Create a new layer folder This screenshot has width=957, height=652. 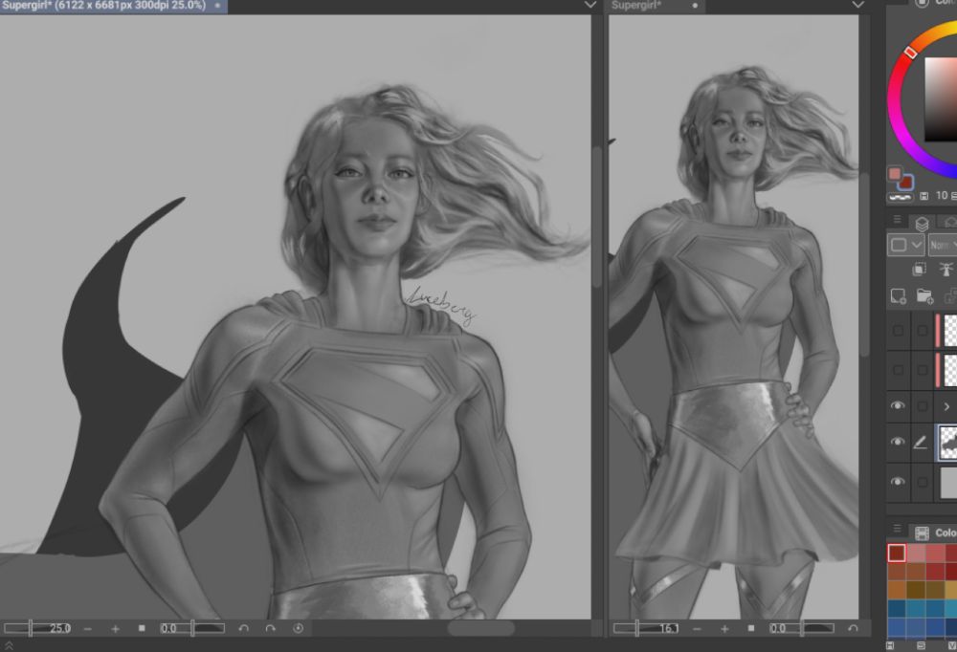click(x=925, y=296)
